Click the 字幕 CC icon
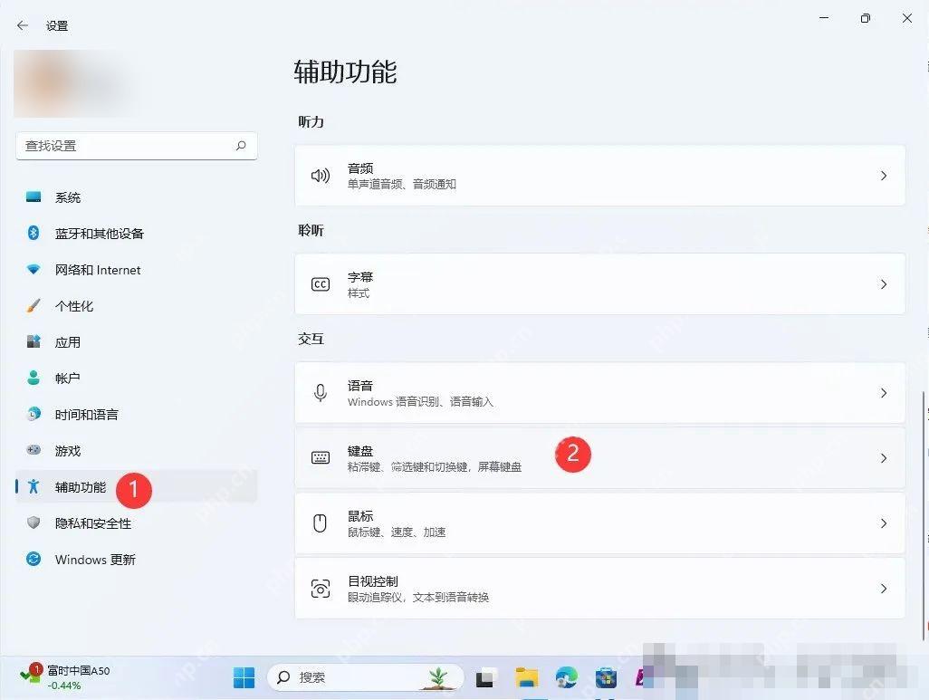Image resolution: width=929 pixels, height=700 pixels. (x=321, y=284)
